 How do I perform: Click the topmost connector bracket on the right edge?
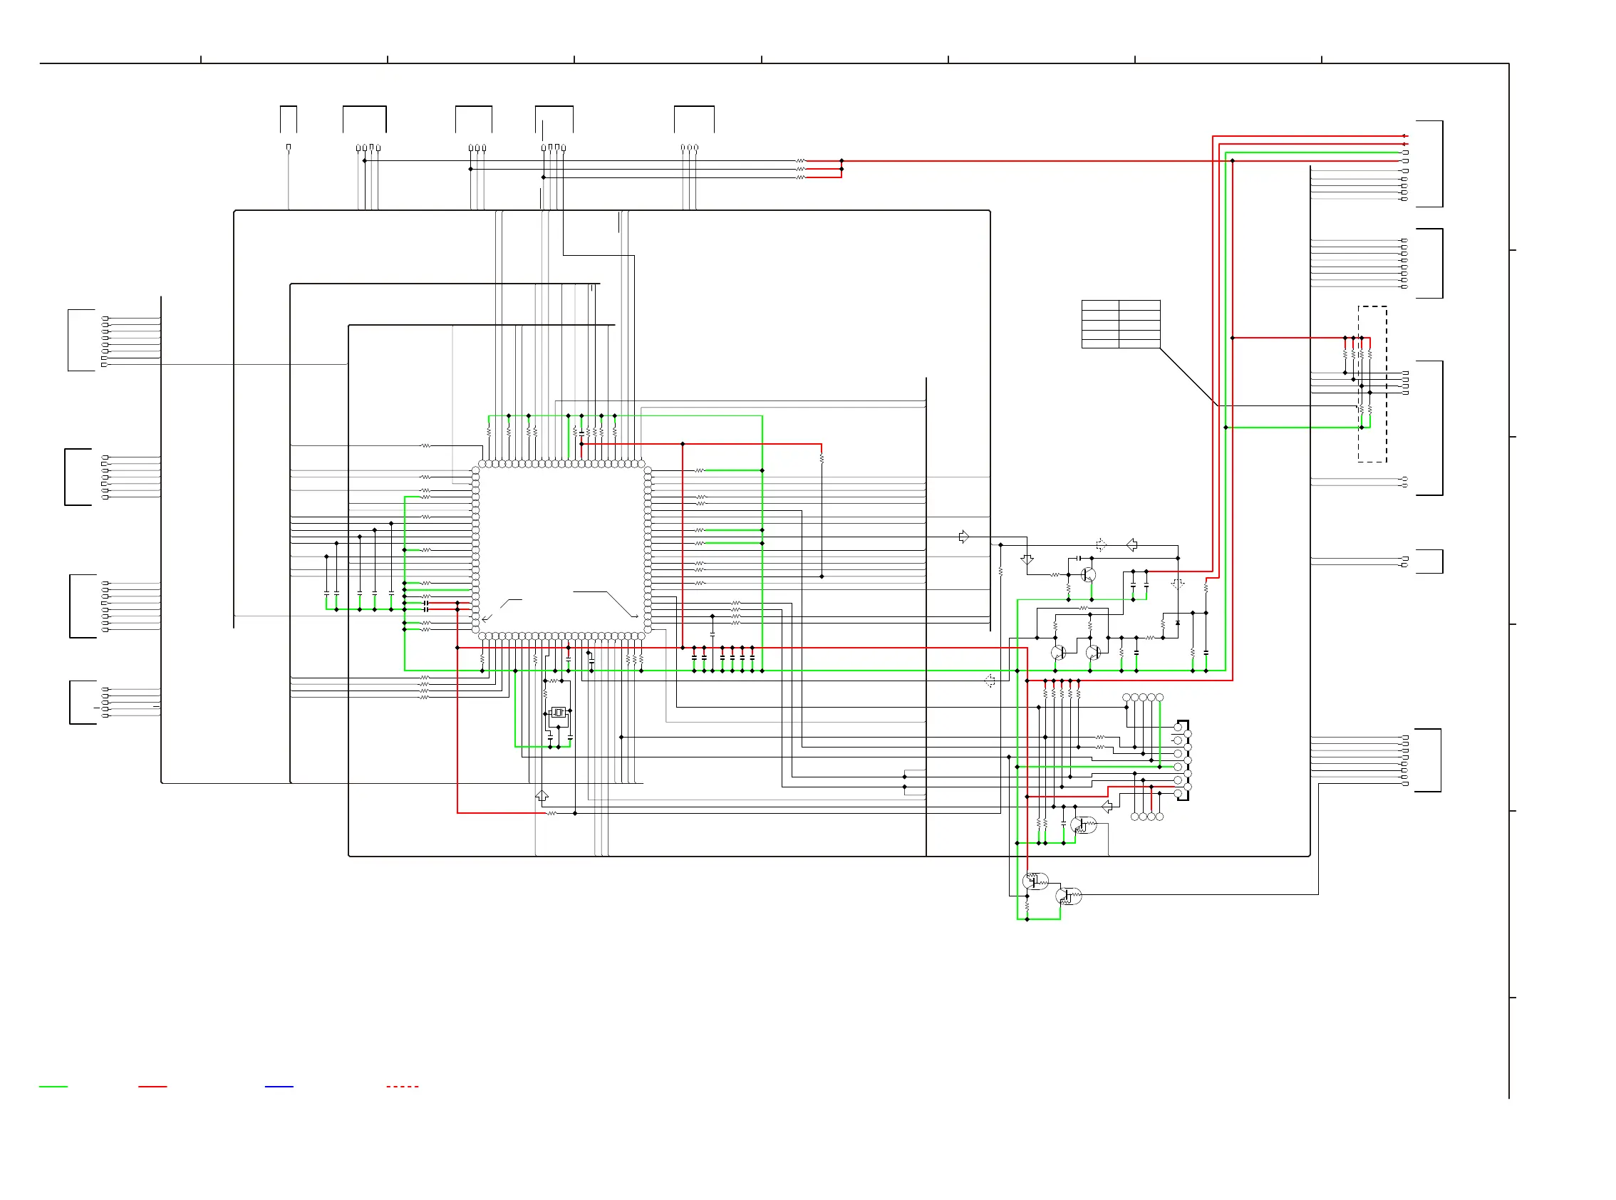pos(1429,164)
